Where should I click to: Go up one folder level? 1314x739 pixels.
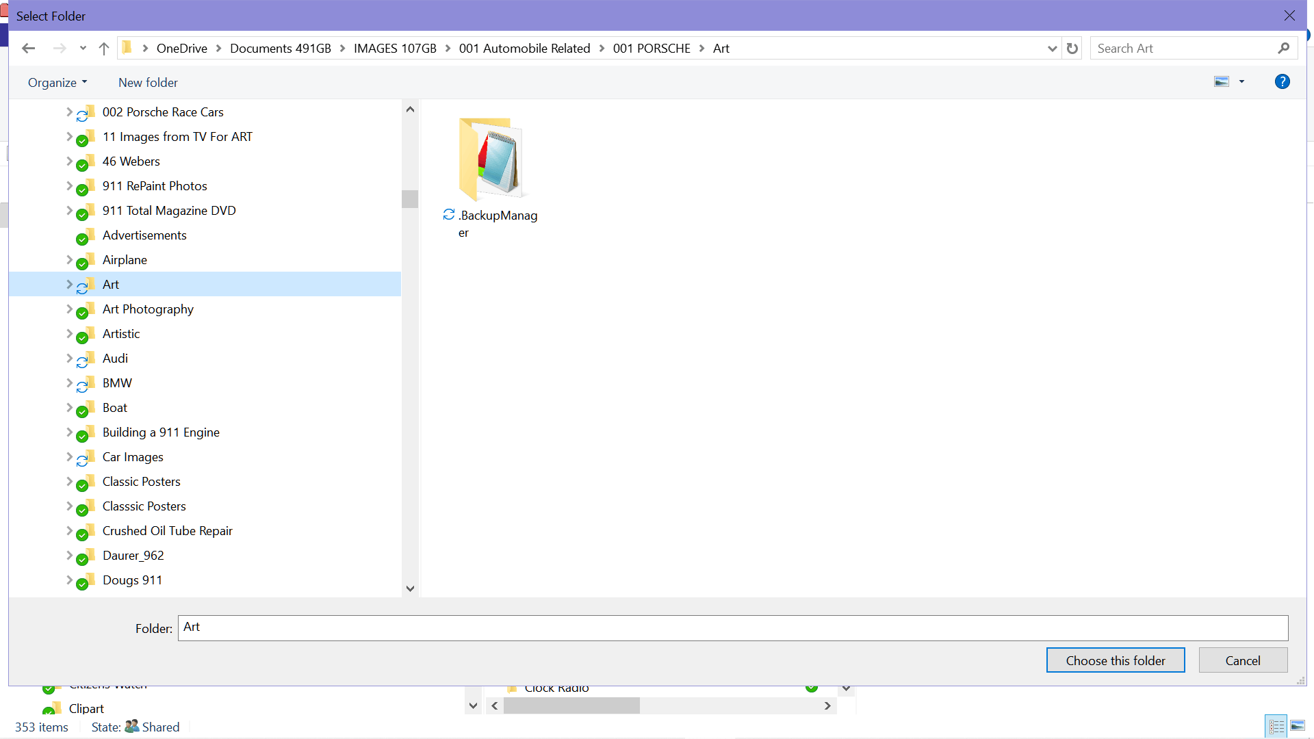point(104,49)
